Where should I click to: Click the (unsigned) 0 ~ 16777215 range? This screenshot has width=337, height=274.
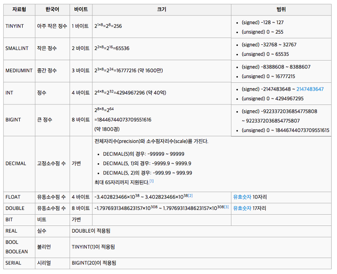(x=268, y=77)
